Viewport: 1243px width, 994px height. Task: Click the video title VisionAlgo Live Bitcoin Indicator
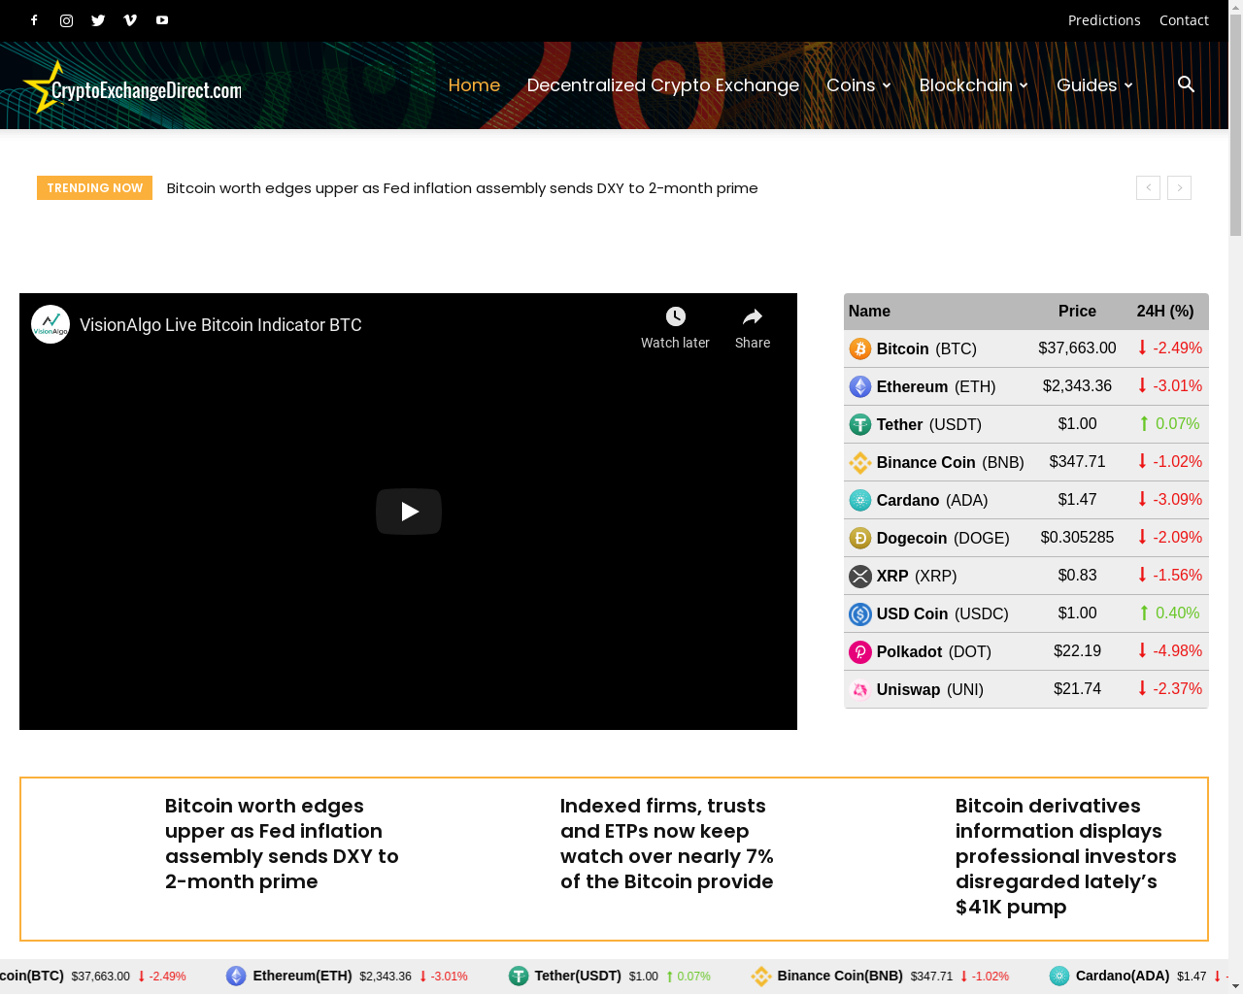coord(220,325)
